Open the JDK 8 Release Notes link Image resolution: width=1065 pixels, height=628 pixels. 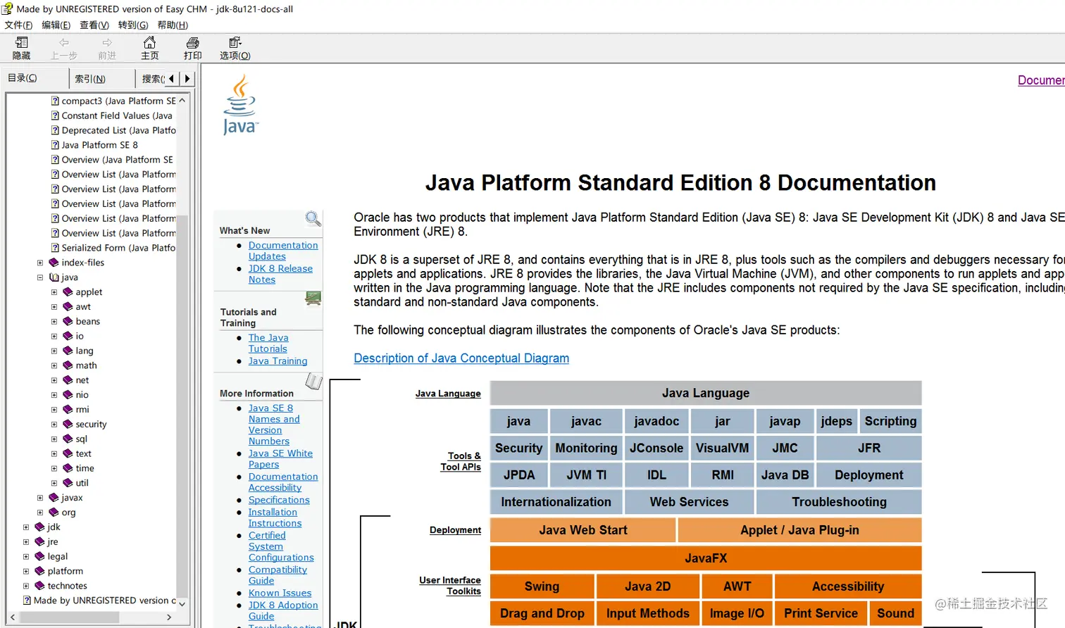coord(280,274)
